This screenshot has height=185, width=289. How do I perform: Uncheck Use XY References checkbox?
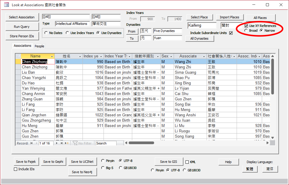coord(246,26)
